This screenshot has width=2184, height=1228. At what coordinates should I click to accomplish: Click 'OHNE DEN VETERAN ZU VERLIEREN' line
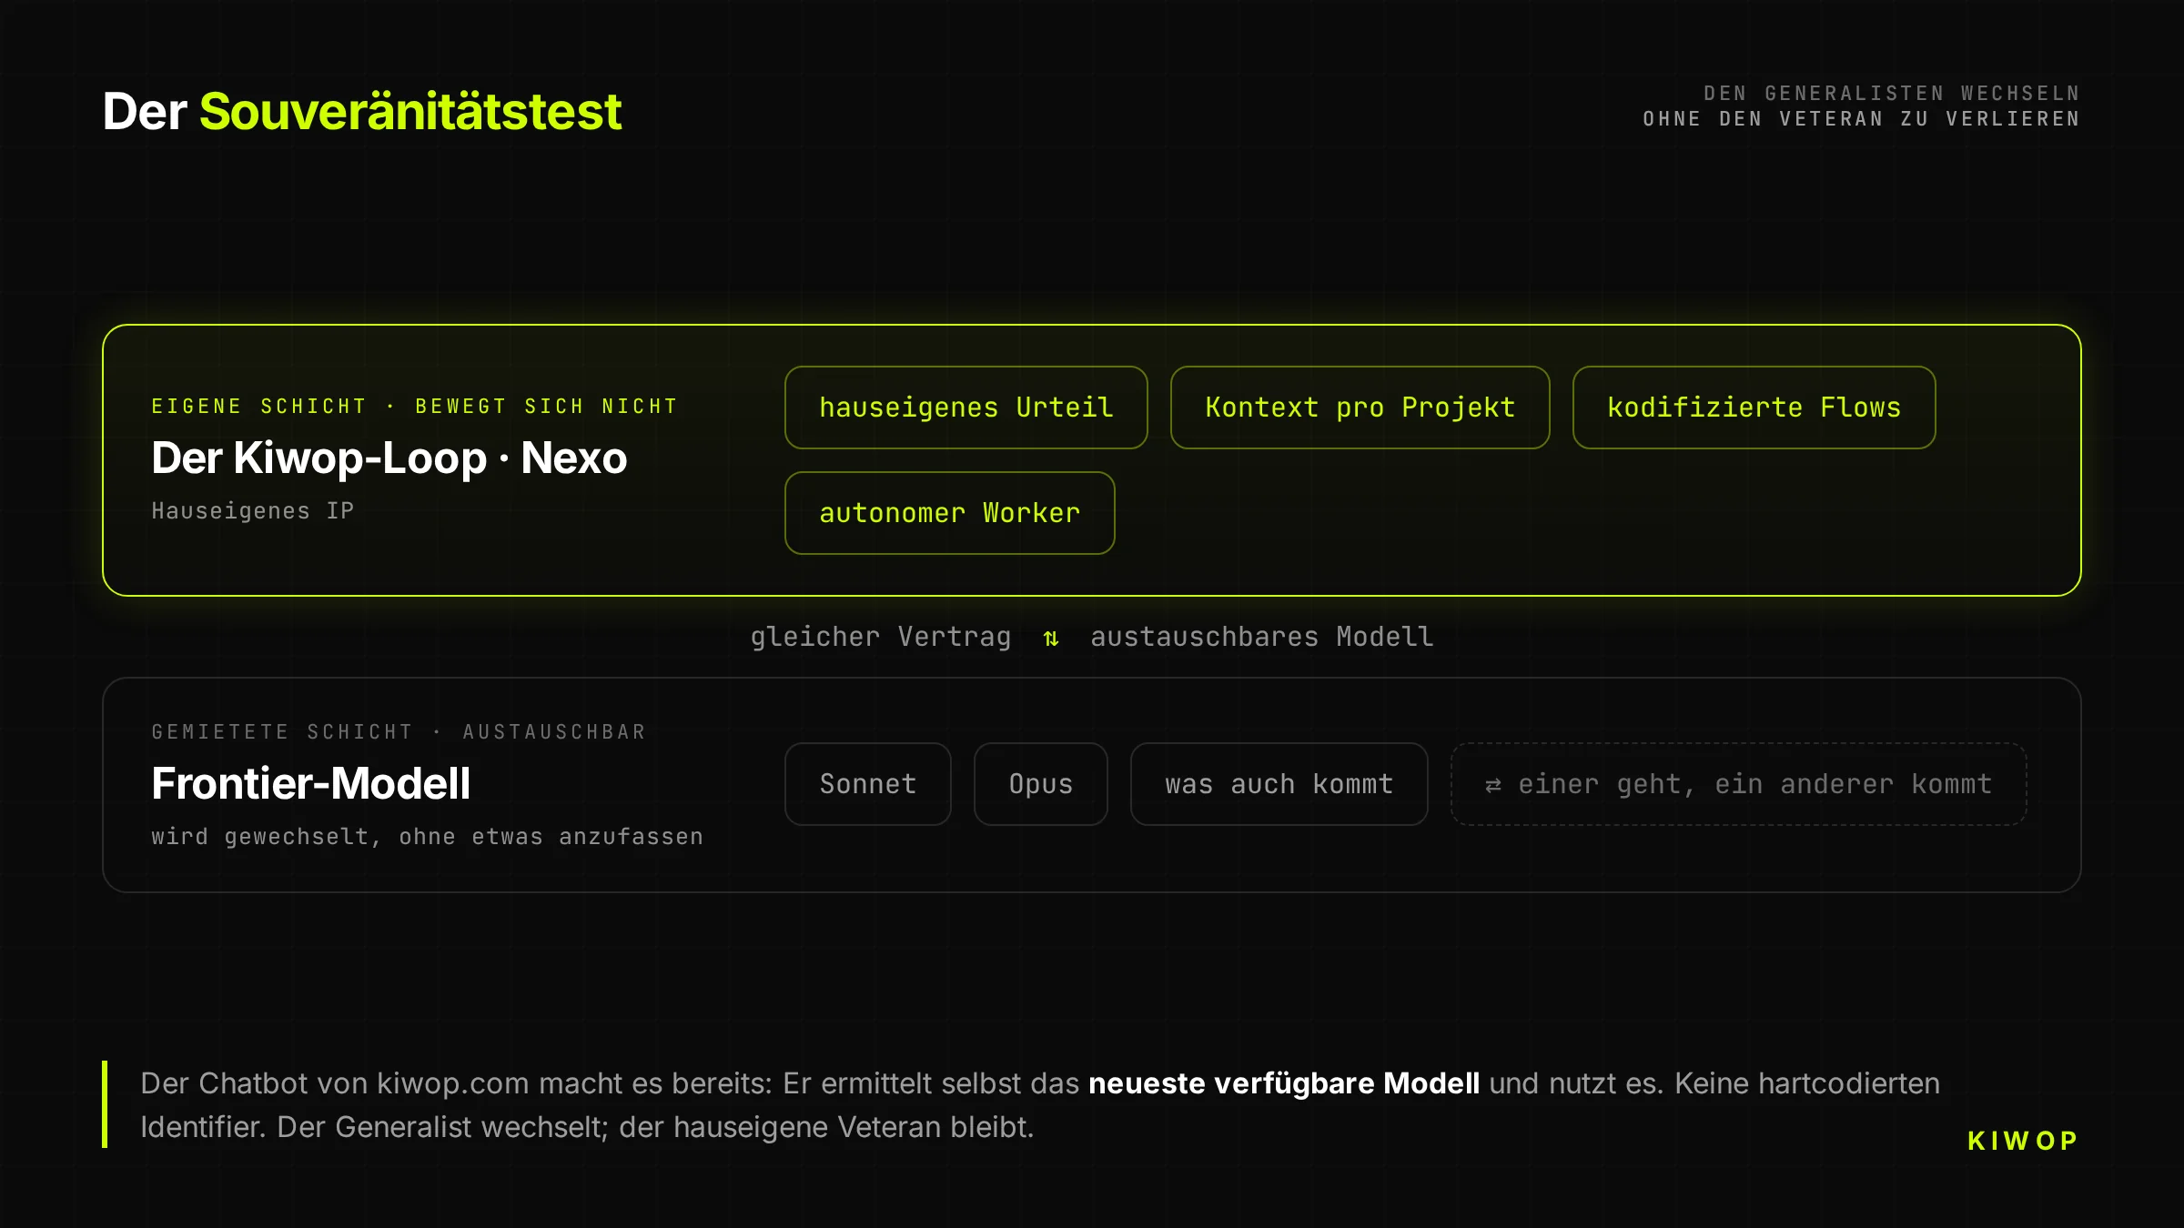[1862, 119]
